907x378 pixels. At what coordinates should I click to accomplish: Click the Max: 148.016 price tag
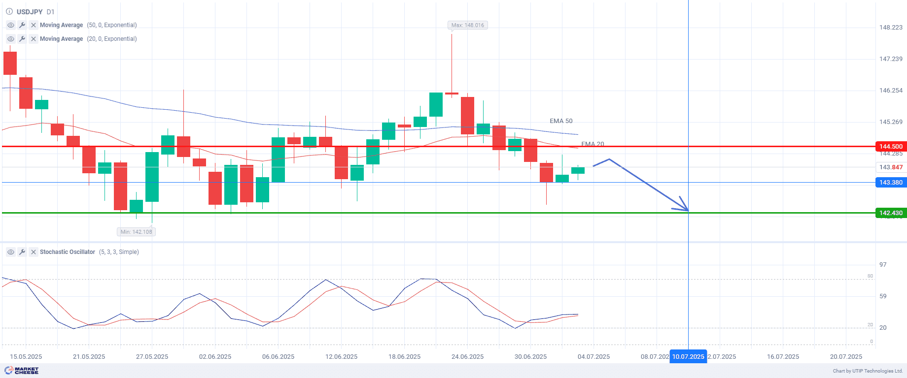(x=468, y=25)
